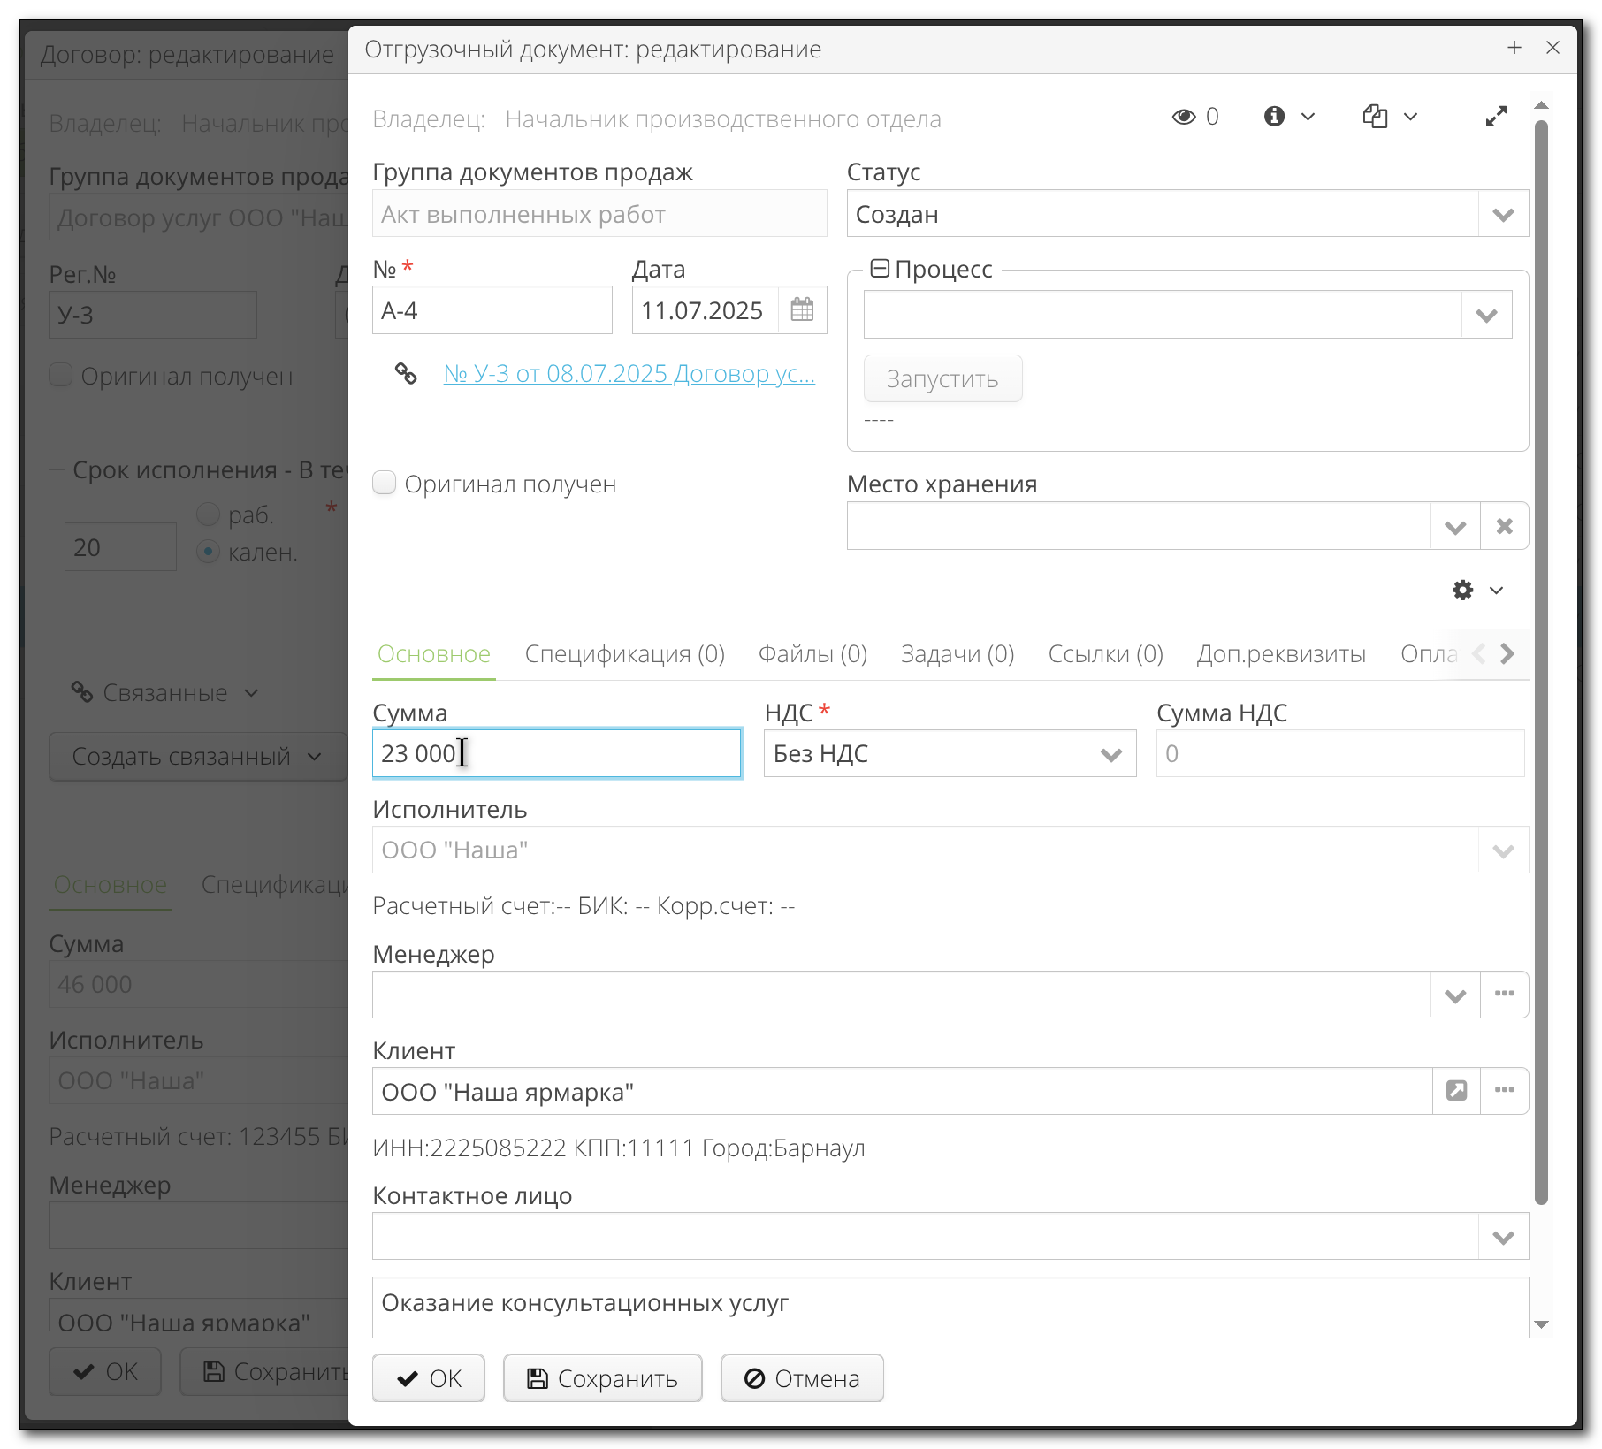This screenshot has width=1602, height=1449.
Task: Collapse the Процесс section
Action: pos(880,269)
